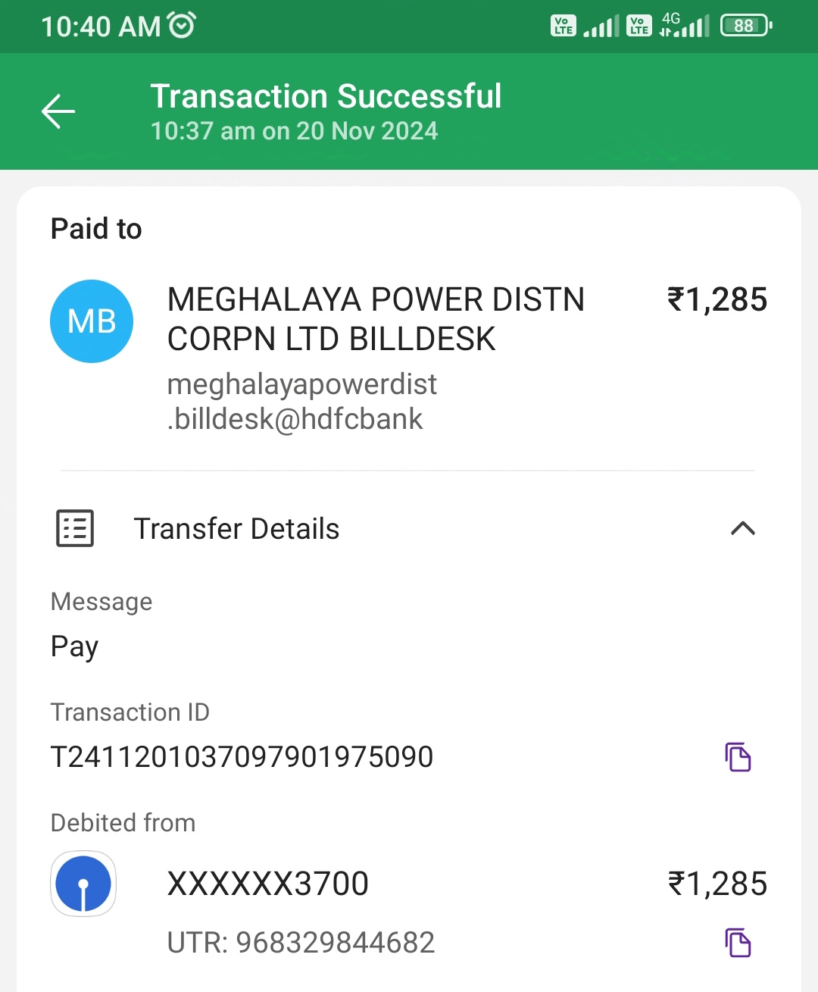This screenshot has height=992, width=818.
Task: Tap the battery indicator icon
Action: (745, 26)
